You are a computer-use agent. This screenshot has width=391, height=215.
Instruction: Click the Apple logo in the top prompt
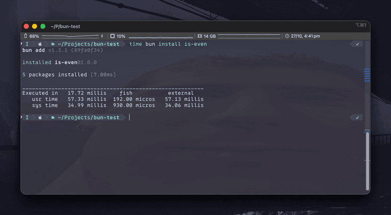click(40, 44)
